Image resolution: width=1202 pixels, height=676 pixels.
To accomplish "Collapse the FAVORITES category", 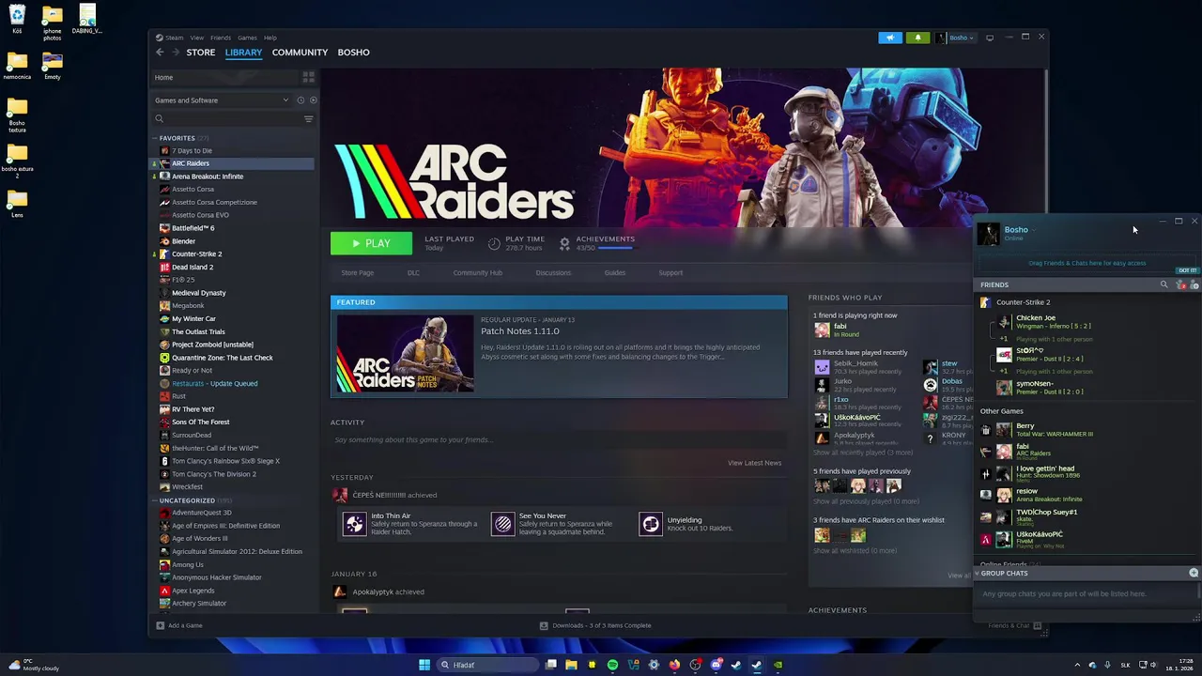I will coord(155,138).
